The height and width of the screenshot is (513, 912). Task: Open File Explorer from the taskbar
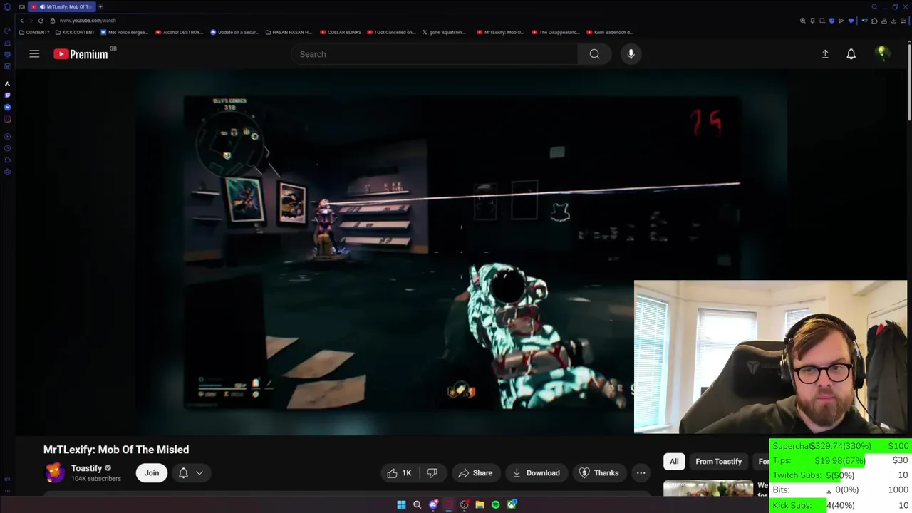coord(480,505)
